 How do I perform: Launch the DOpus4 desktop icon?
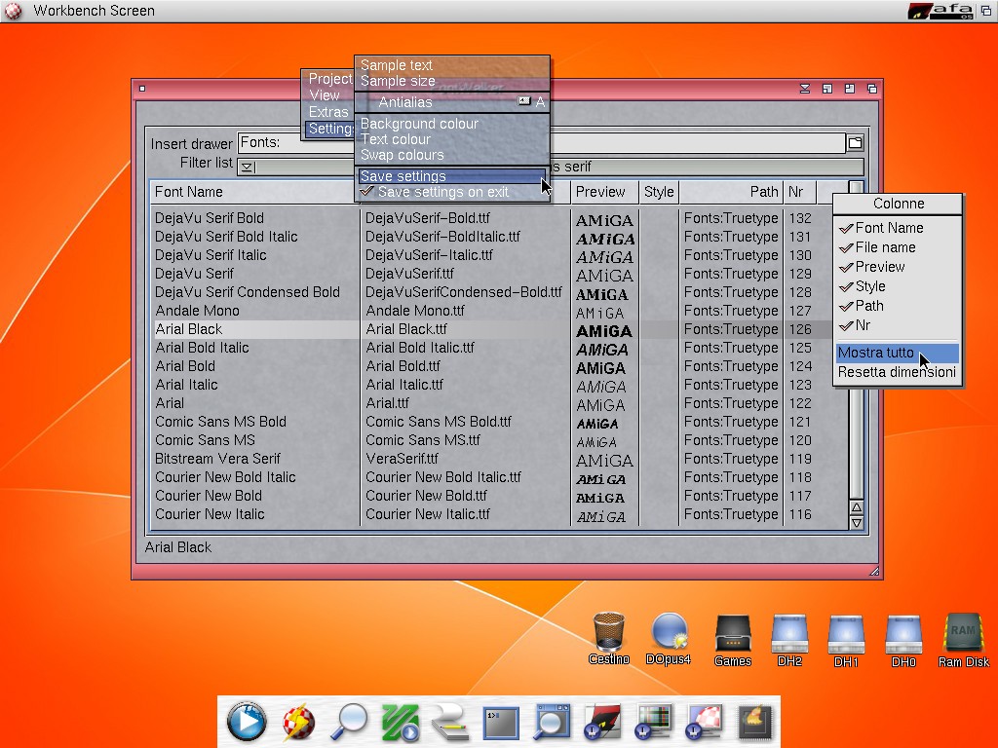click(669, 634)
